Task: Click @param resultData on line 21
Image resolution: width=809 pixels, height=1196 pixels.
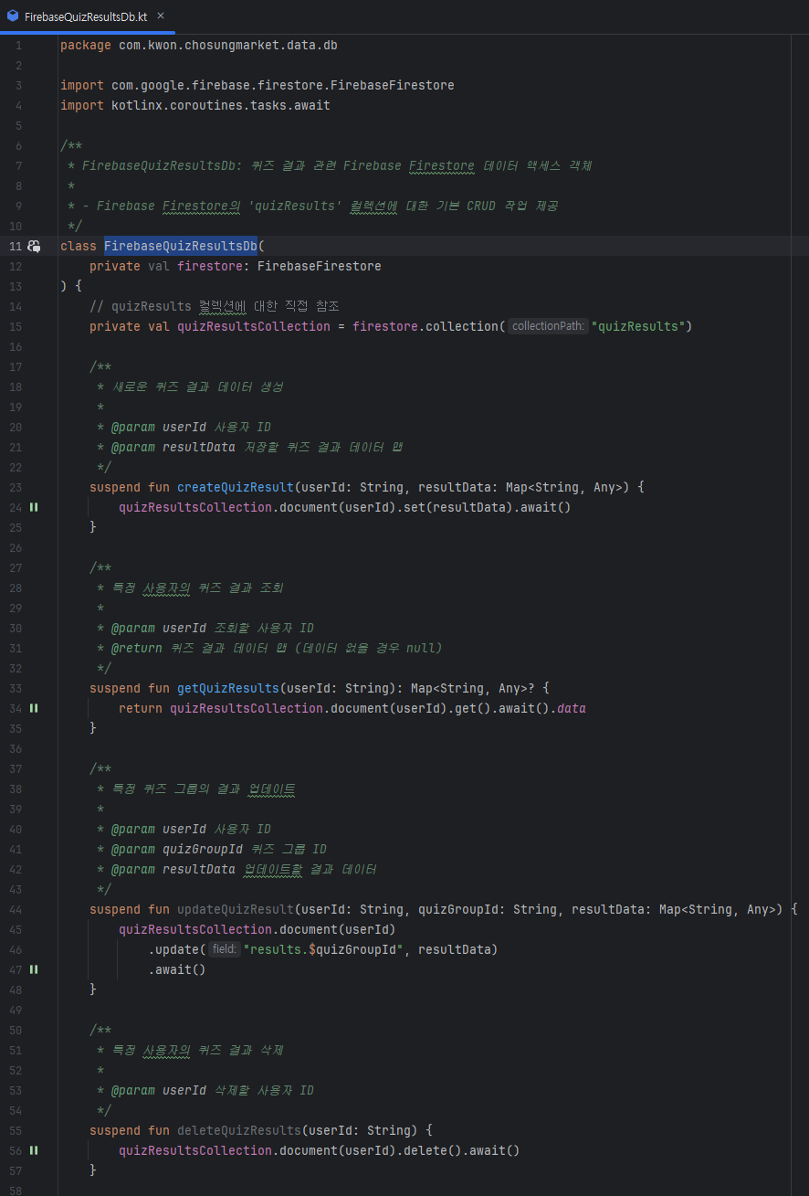Action: (x=173, y=447)
